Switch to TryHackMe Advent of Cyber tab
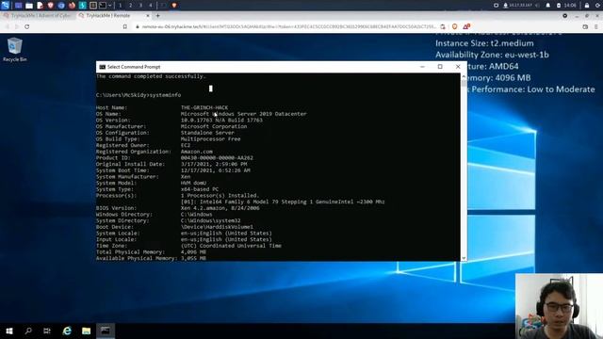The height and width of the screenshot is (339, 603). [x=38, y=16]
